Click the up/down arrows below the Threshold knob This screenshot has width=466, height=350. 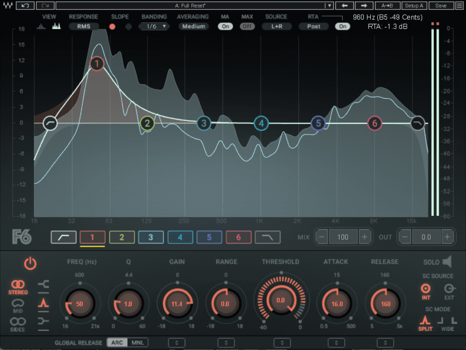282,342
